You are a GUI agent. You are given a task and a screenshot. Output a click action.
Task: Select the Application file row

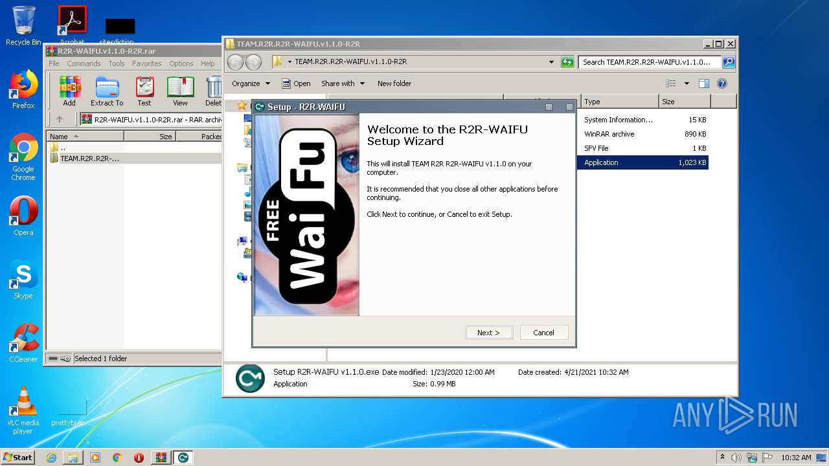pos(642,162)
